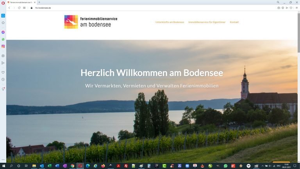This screenshot has height=169, width=300.
Task: Open the three-dot sidebar setup
Action: pos(3,160)
